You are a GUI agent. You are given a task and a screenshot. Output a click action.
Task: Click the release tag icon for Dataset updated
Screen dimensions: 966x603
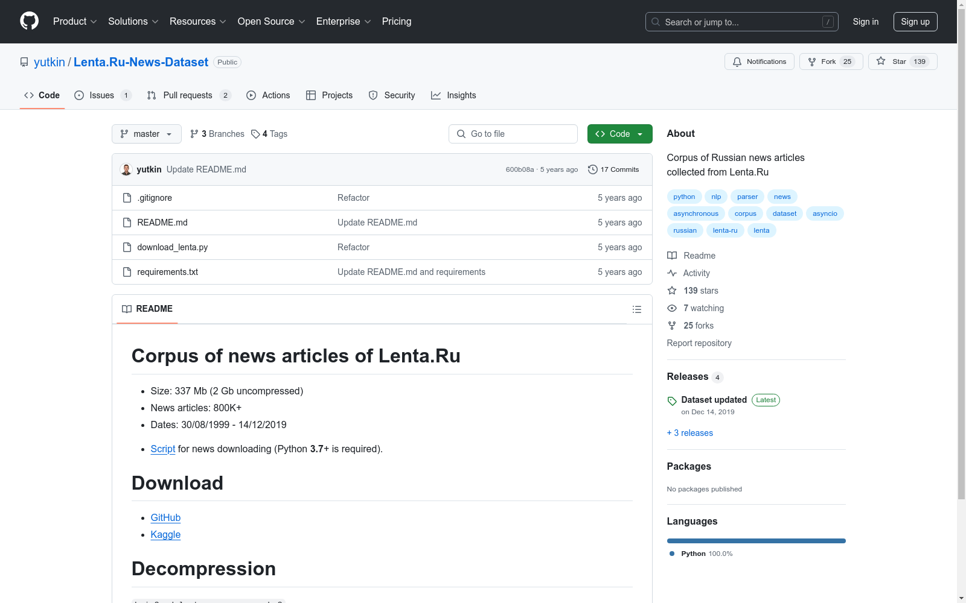[672, 401]
